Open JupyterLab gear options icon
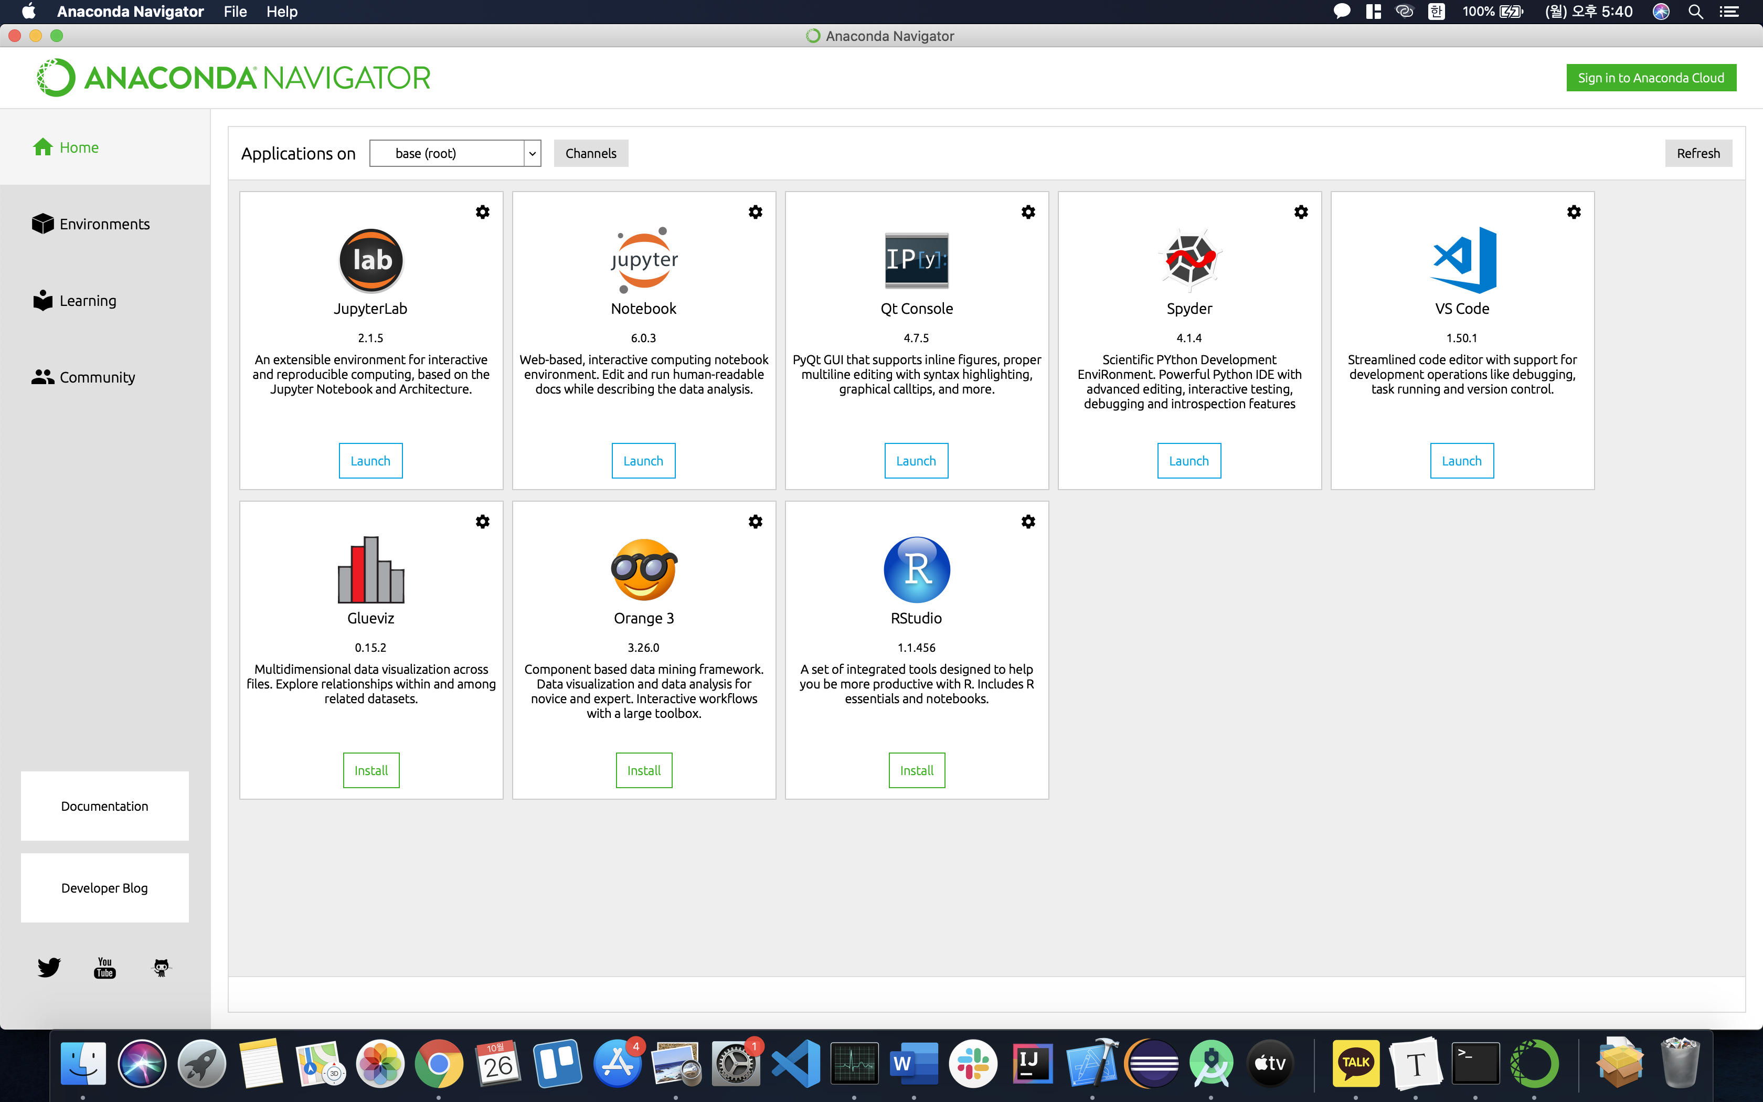Image resolution: width=1763 pixels, height=1102 pixels. (x=482, y=212)
